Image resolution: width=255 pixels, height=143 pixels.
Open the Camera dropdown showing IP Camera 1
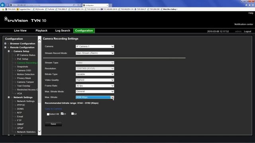[95, 46]
